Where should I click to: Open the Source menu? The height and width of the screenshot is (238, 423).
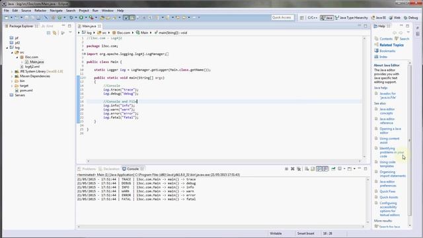tap(26, 11)
